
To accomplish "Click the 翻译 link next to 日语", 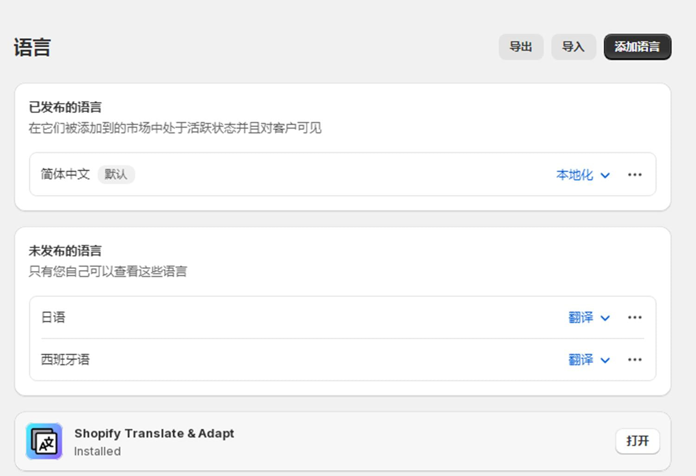I will (580, 318).
